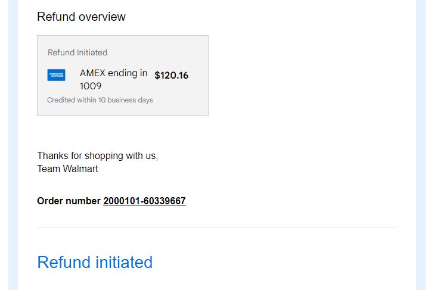Click the $120.16 refund amount

pos(171,75)
